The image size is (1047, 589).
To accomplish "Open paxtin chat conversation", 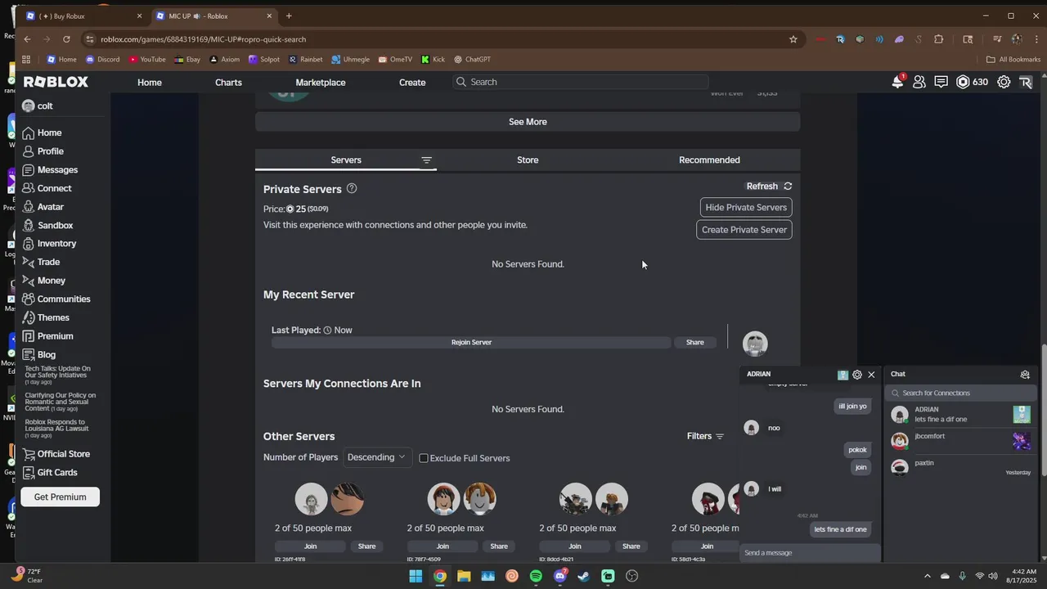I will [x=960, y=467].
